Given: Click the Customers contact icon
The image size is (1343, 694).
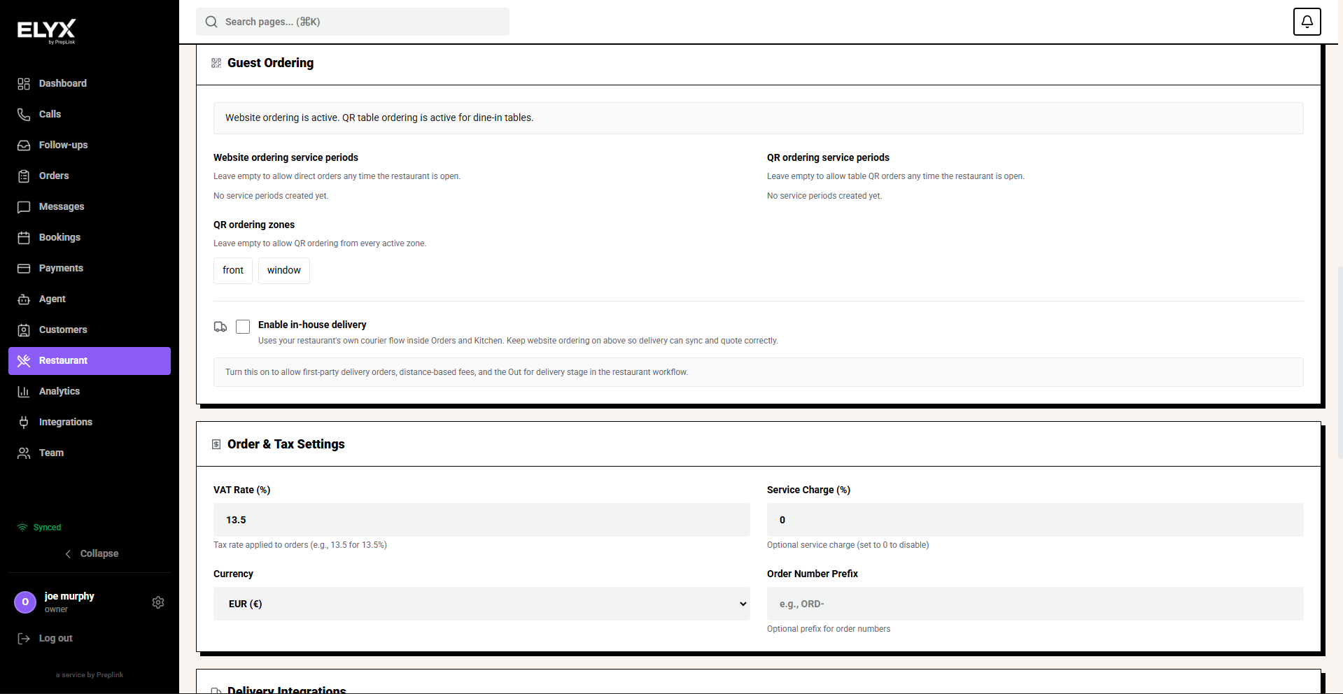Looking at the screenshot, I should (24, 330).
